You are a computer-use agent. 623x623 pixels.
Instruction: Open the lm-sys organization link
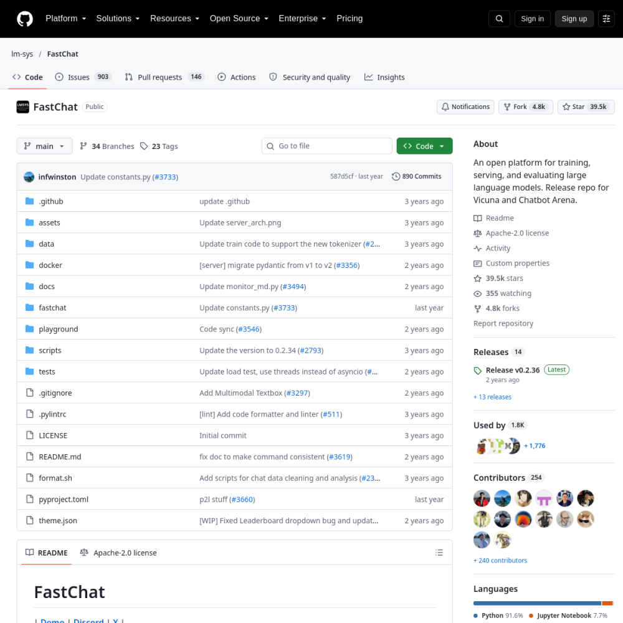pos(22,54)
